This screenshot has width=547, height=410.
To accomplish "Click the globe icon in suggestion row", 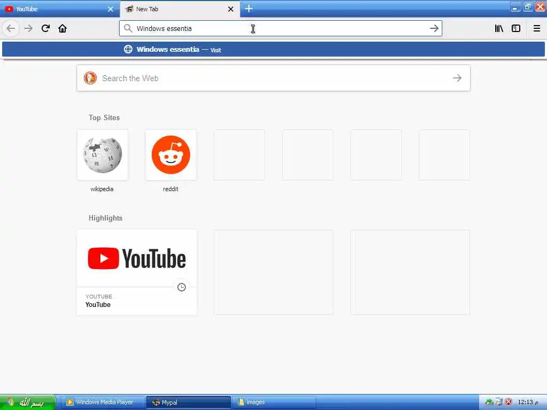I will pyautogui.click(x=128, y=49).
